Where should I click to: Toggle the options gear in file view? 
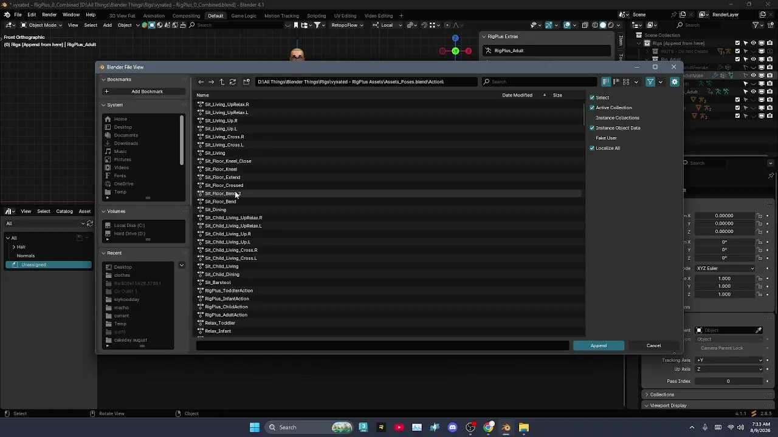tap(675, 82)
